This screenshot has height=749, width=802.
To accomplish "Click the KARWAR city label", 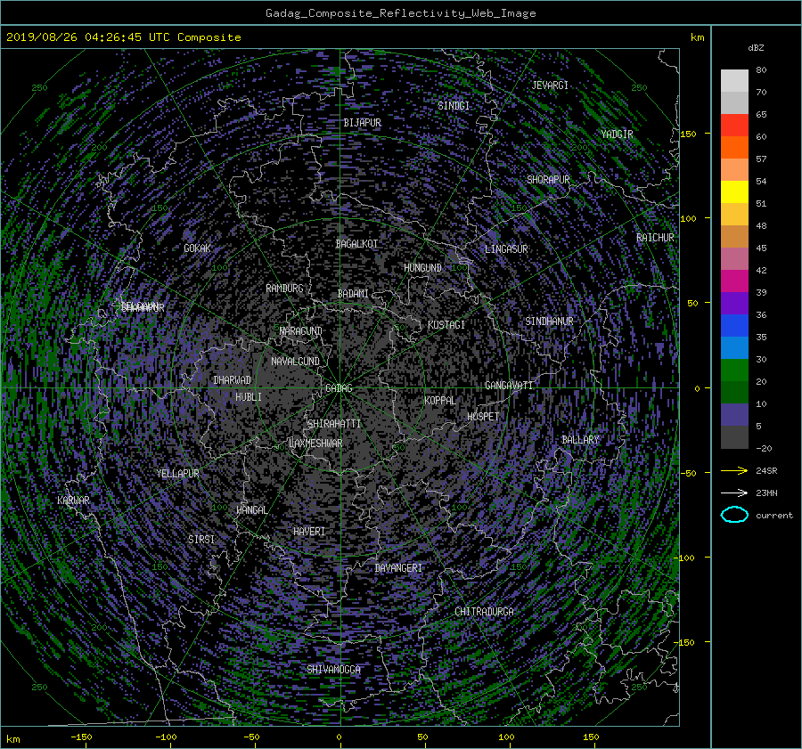I will 73,500.
